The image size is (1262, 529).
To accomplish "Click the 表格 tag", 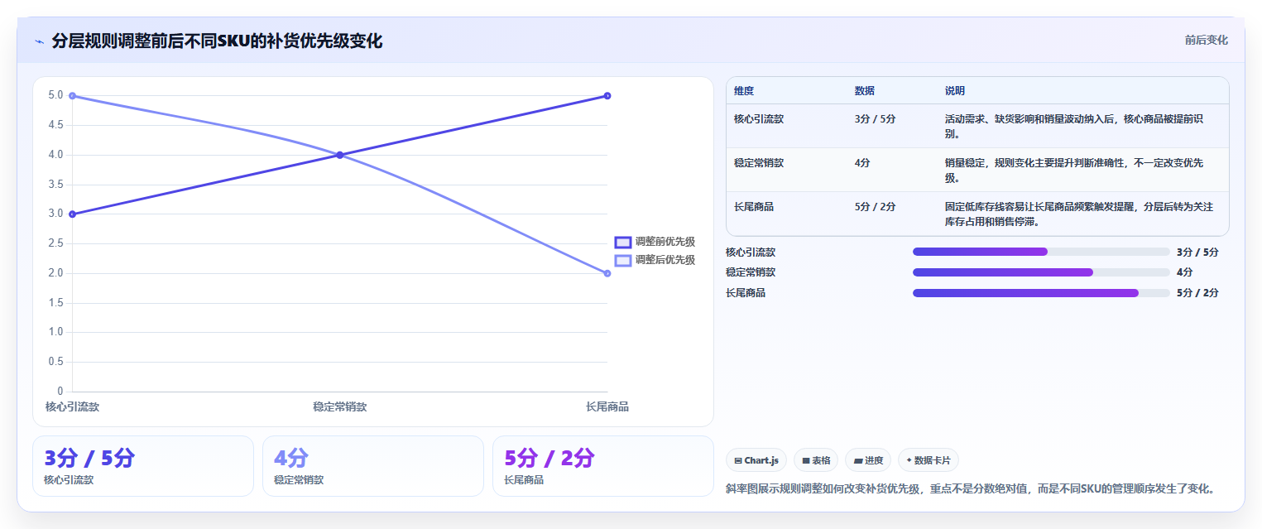I will click(816, 460).
